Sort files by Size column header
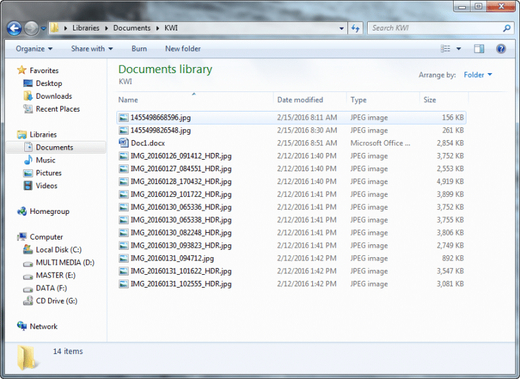Screen dimensions: 520x379 430,100
